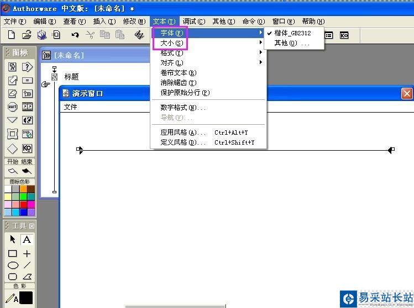Choose 定义风格(D)... menu entry
This screenshot has height=308, width=414.
coord(208,142)
